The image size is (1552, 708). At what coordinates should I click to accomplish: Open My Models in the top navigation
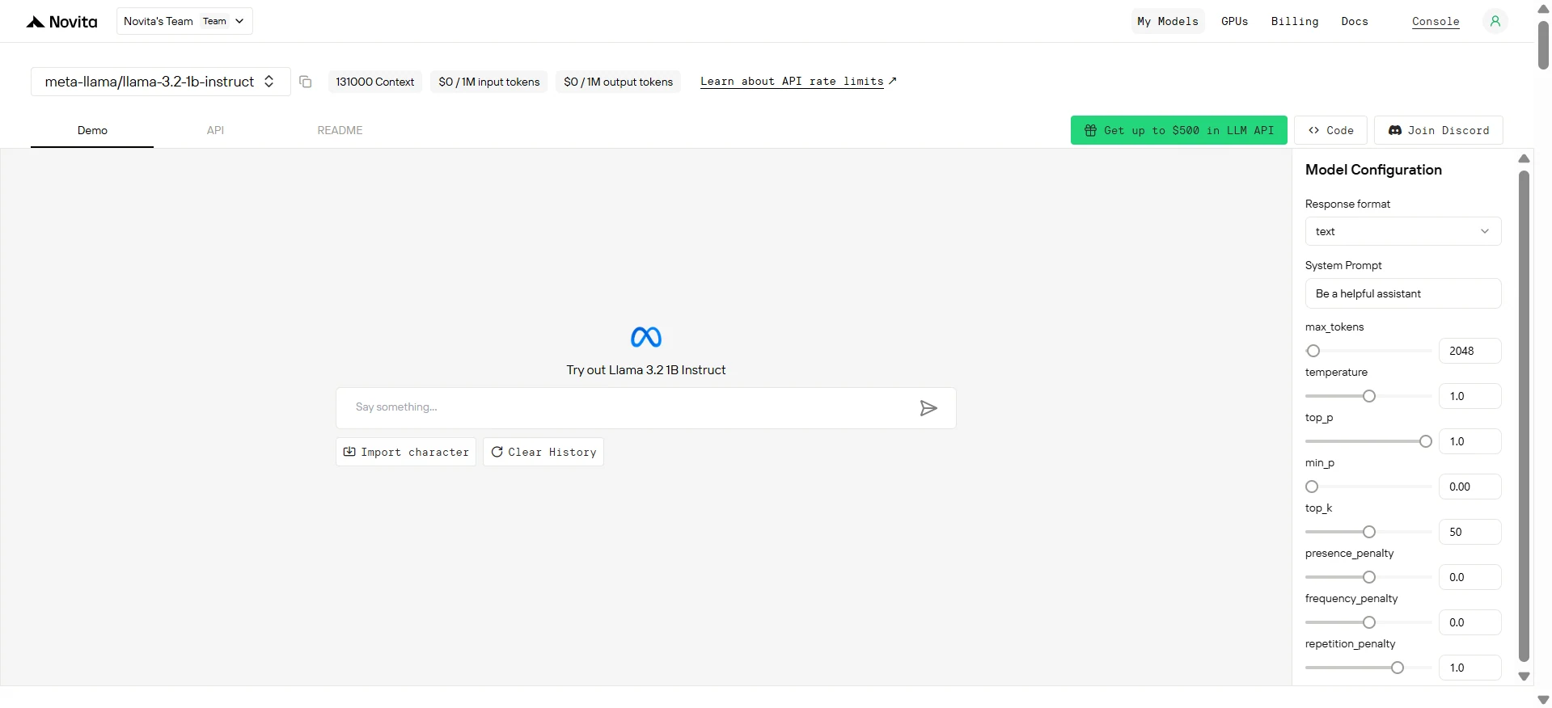pos(1168,21)
